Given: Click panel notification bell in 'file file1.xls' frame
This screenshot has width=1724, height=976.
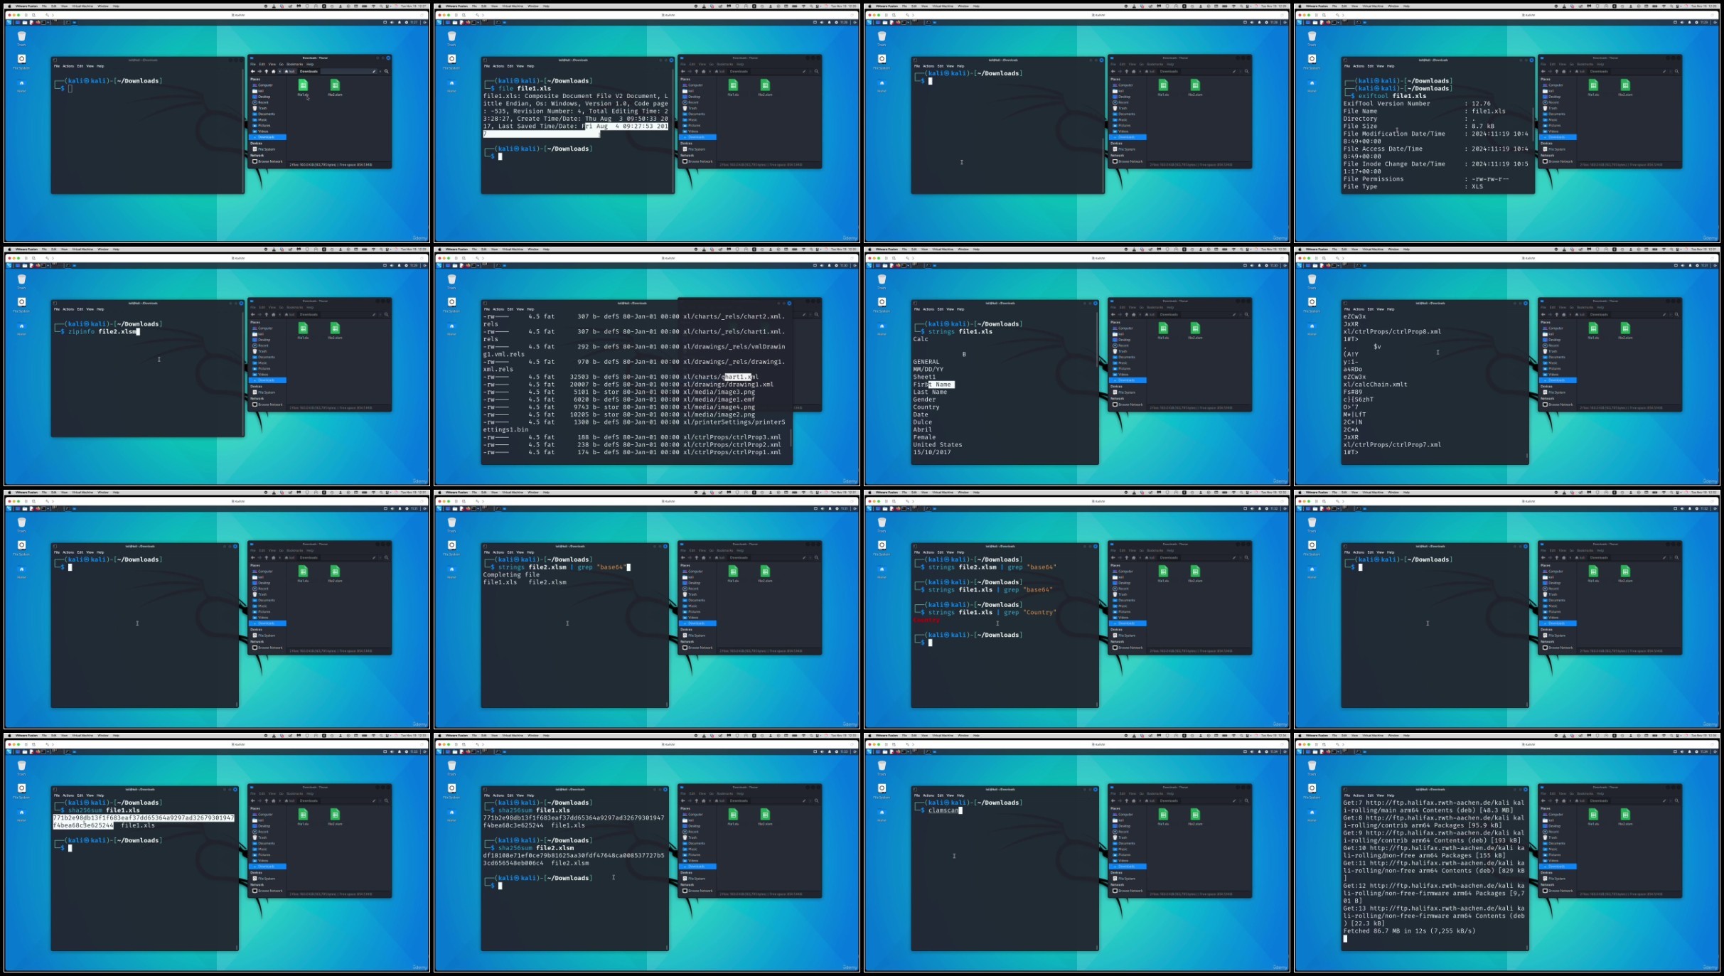Looking at the screenshot, I should click(x=828, y=22).
